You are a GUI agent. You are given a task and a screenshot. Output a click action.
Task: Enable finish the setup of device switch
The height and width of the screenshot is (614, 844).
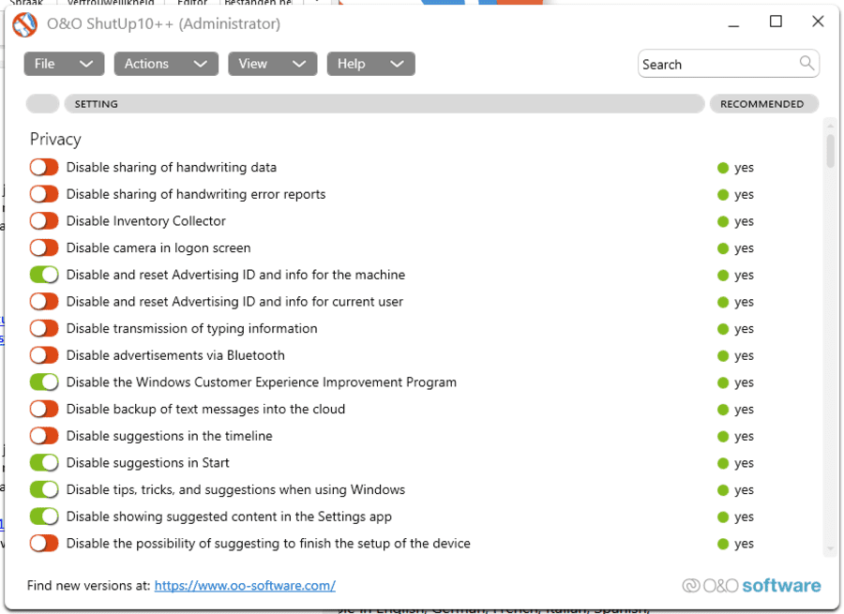44,544
